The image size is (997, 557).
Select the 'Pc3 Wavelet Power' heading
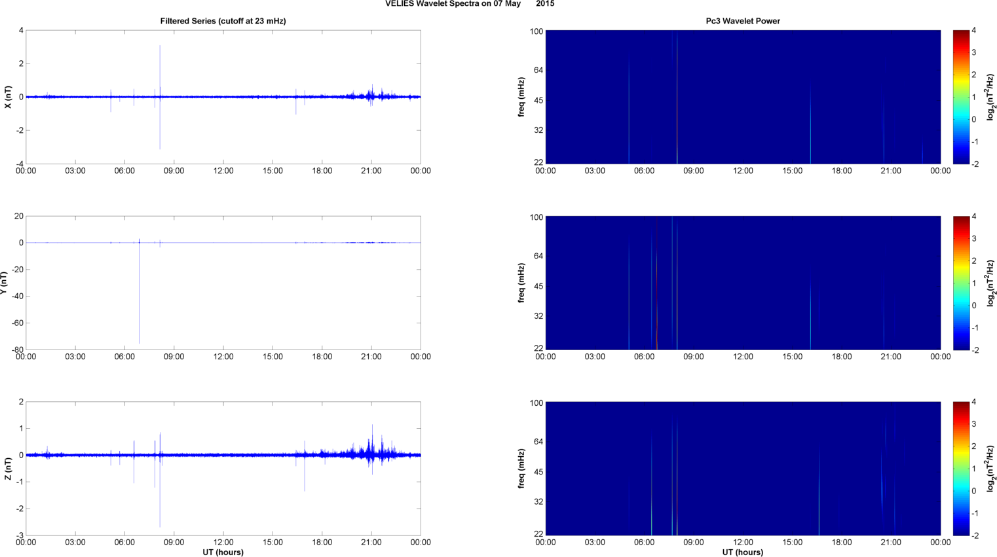coord(743,21)
